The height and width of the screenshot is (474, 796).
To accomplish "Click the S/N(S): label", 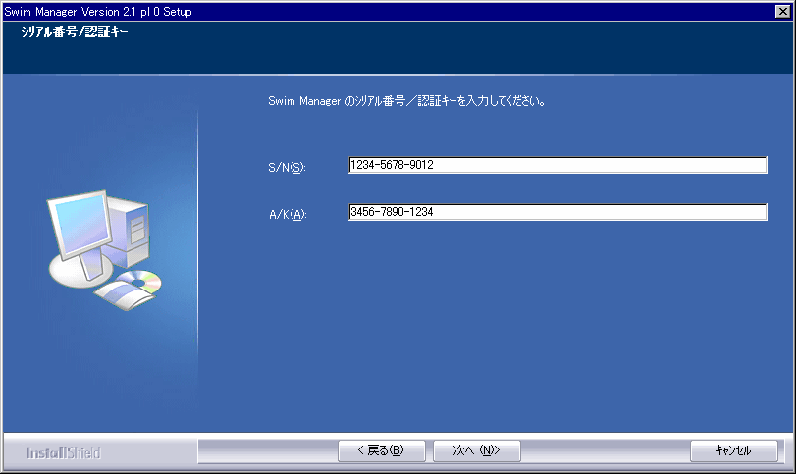I will (x=287, y=168).
